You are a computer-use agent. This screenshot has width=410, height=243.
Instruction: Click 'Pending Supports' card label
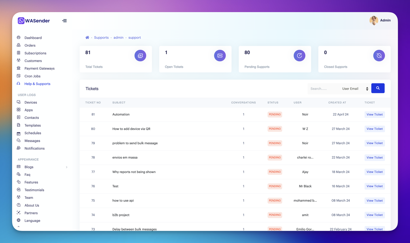coord(257,67)
